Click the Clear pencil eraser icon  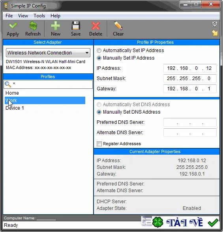tap(118, 26)
